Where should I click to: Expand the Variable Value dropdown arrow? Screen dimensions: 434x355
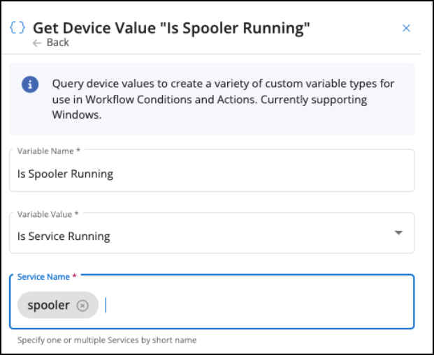coord(398,233)
